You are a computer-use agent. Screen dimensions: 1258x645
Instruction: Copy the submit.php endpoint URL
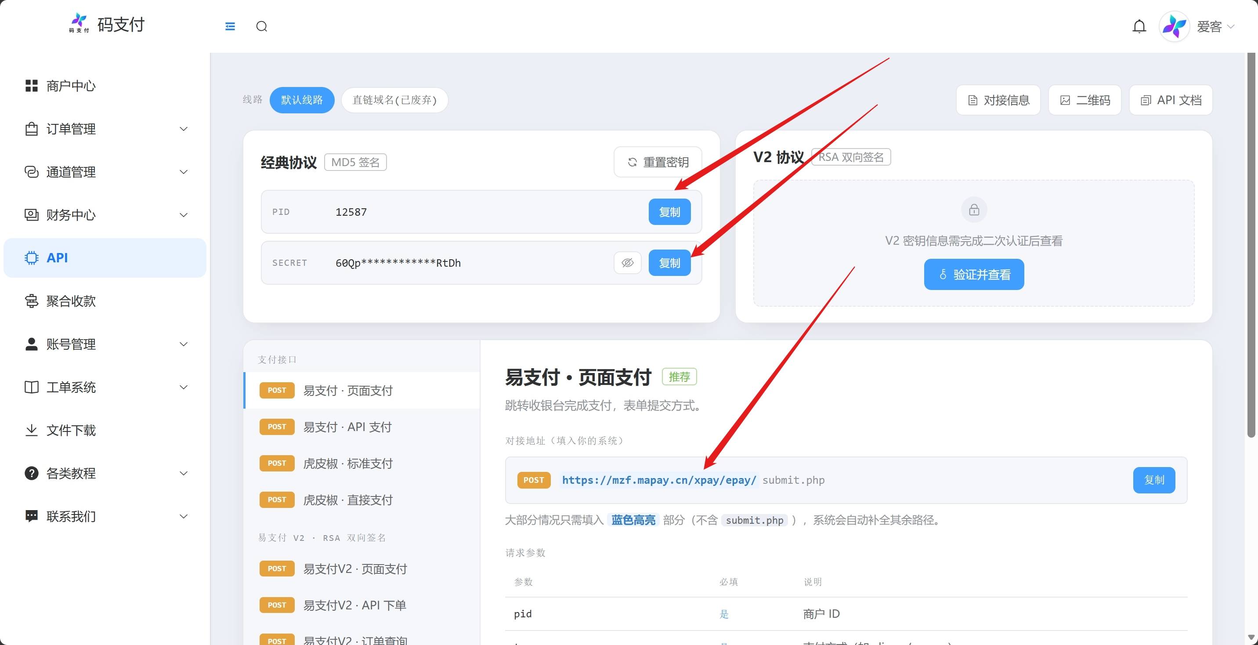click(x=1154, y=480)
